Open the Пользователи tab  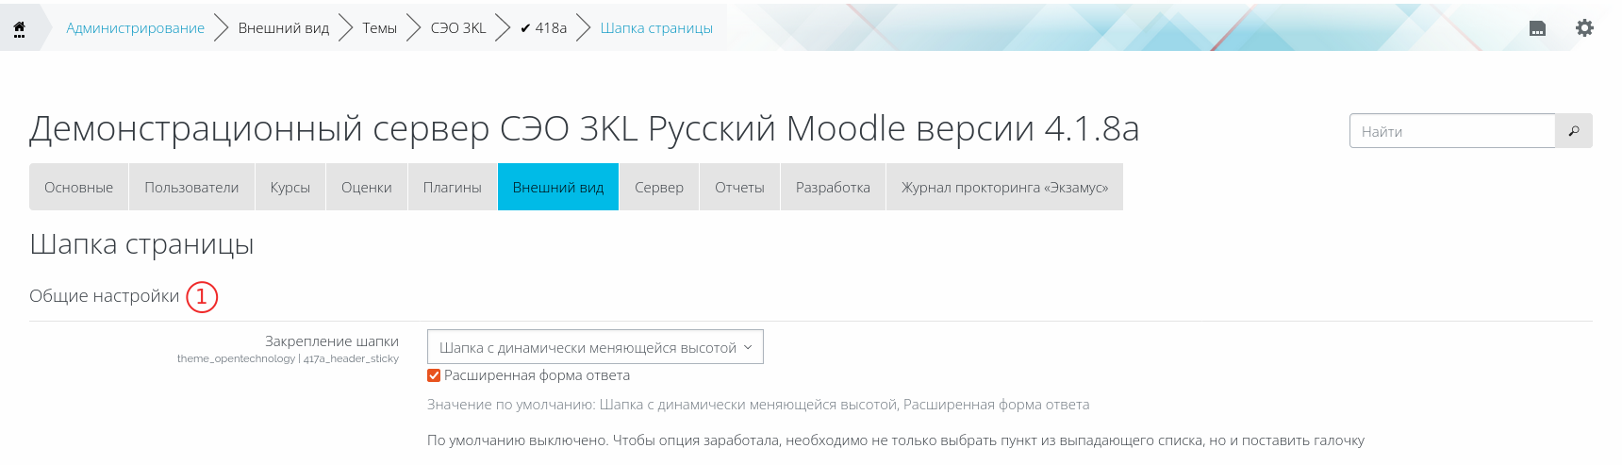pos(191,187)
